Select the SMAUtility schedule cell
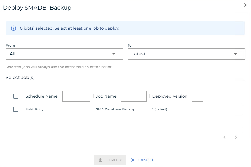This screenshot has height=167, width=251. coord(34,109)
